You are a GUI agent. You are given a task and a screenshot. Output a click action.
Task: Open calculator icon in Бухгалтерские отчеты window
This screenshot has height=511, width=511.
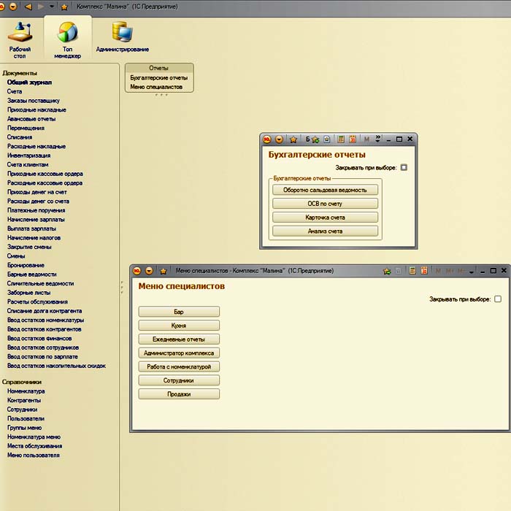tap(339, 139)
